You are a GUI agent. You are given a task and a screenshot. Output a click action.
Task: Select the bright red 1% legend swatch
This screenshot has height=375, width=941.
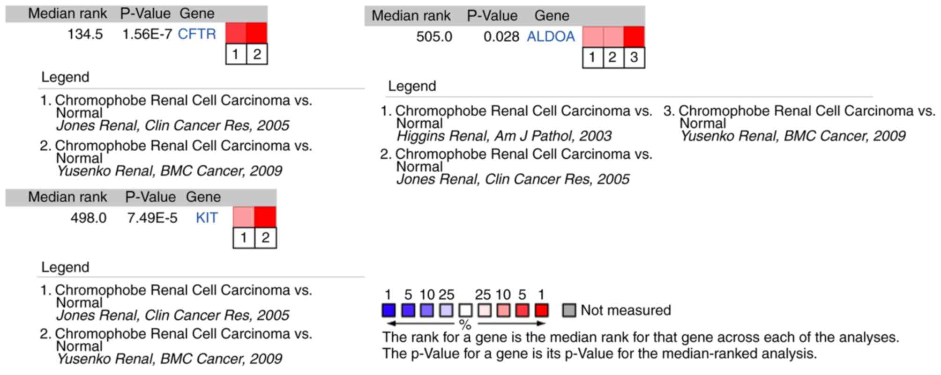(541, 310)
